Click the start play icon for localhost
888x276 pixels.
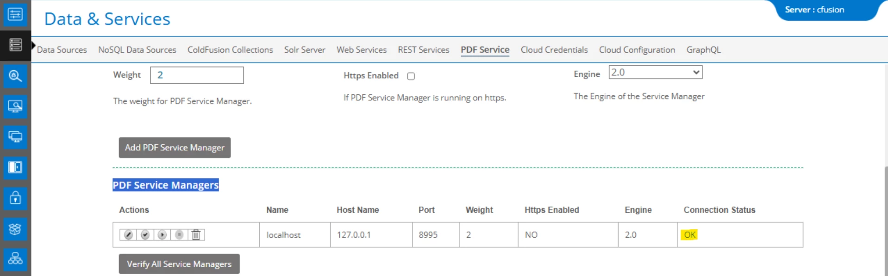(162, 235)
